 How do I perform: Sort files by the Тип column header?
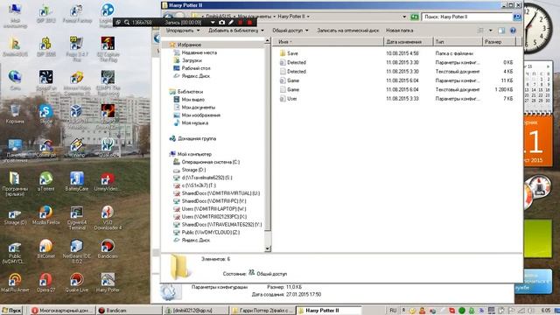[457, 42]
